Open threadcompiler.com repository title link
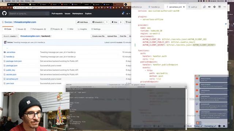234x131 pixels. [x=25, y=22]
